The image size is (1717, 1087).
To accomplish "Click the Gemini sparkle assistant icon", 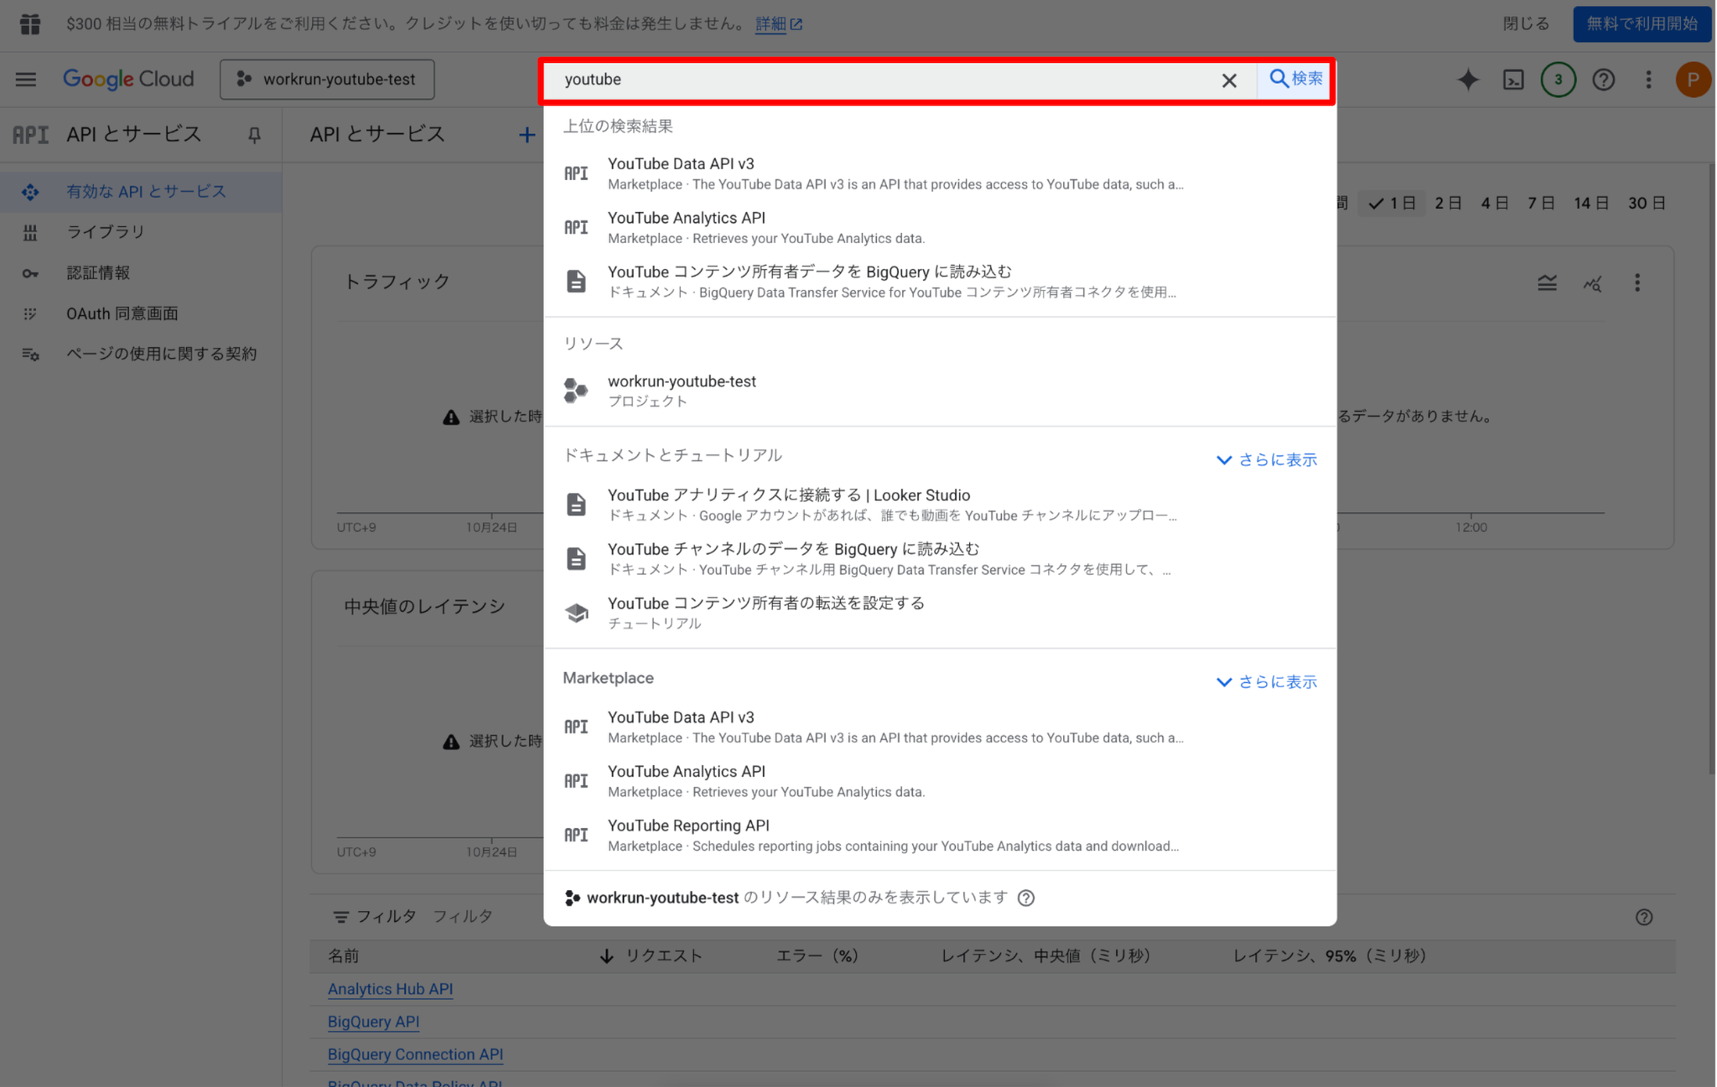I will tap(1467, 80).
